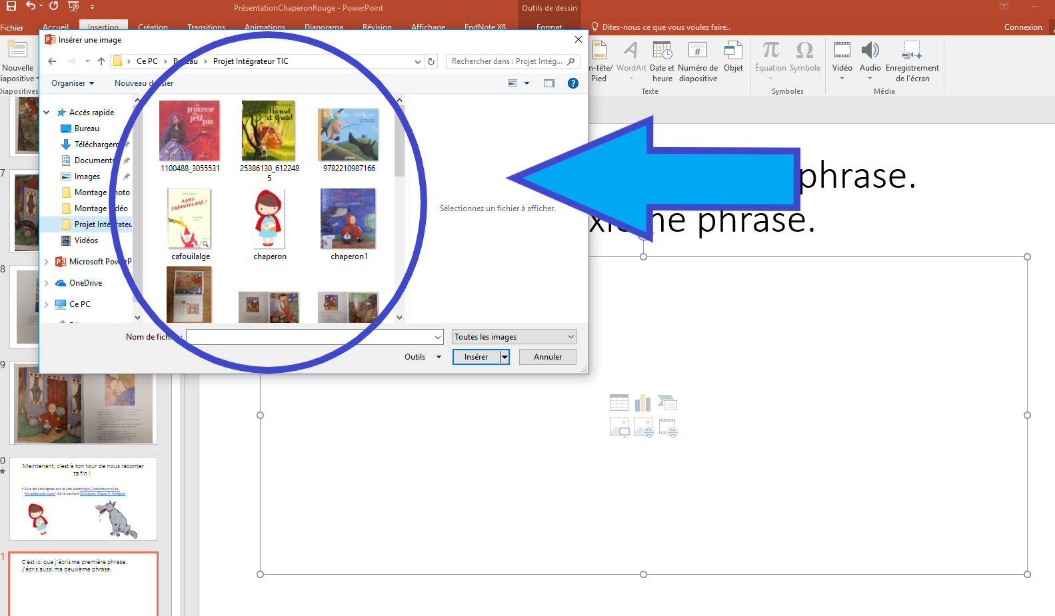The image size is (1055, 616).
Task: Click the Numéro de diapositive icon
Action: (698, 61)
